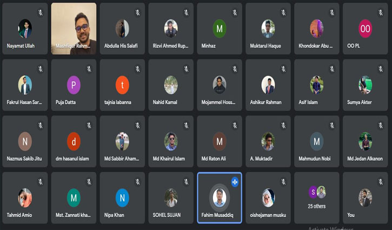This screenshot has width=392, height=230.
Task: Click the muted mic icon on Nipa Khan's tile
Action: [x=138, y=182]
